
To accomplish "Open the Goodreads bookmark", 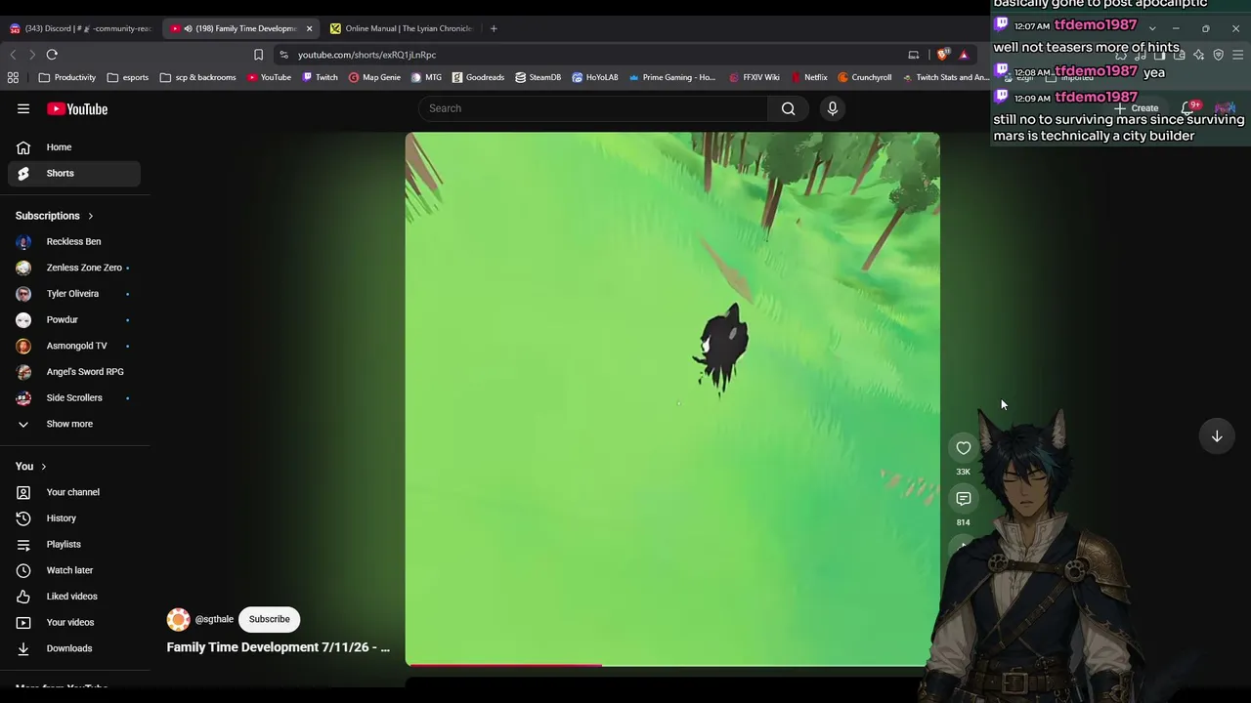I will tap(478, 77).
